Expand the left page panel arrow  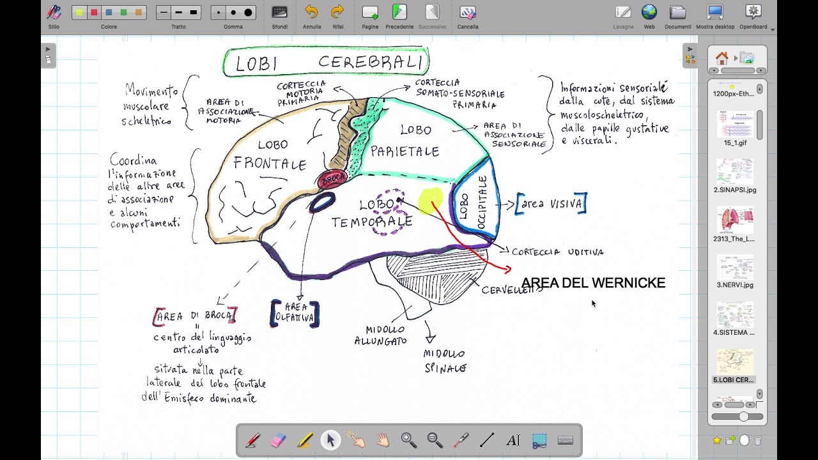pos(48,49)
